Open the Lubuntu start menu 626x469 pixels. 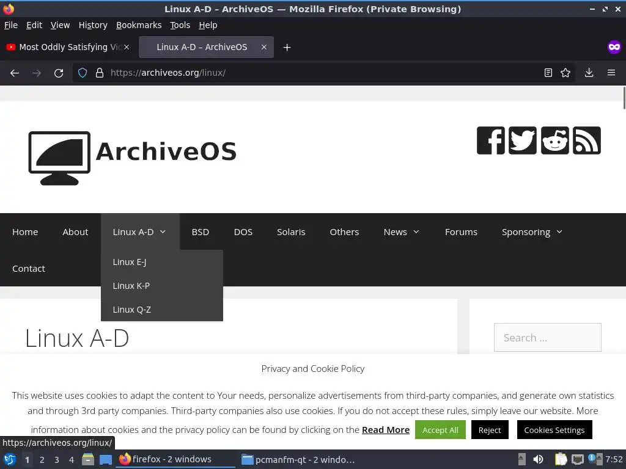(10, 459)
